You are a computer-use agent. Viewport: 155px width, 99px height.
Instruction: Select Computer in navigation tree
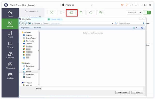point(27,83)
